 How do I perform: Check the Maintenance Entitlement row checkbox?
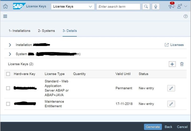pos(8,104)
